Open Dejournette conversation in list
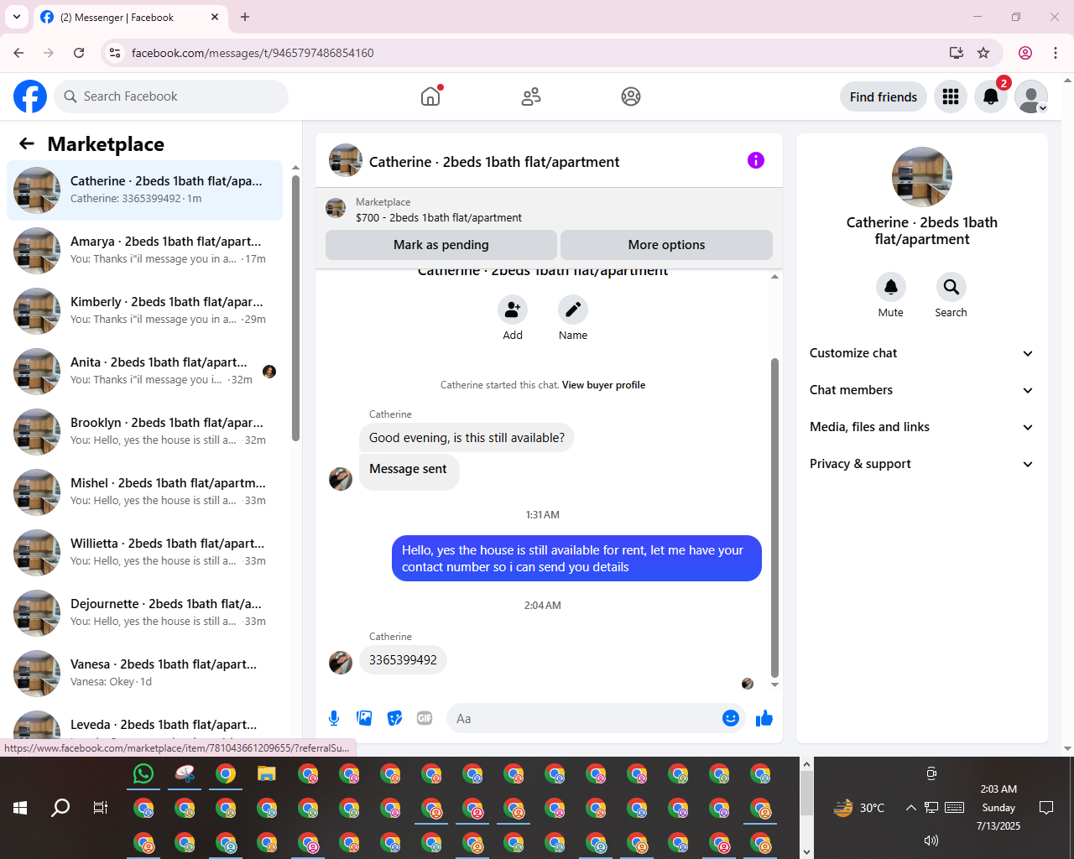This screenshot has height=859, width=1074. (144, 613)
